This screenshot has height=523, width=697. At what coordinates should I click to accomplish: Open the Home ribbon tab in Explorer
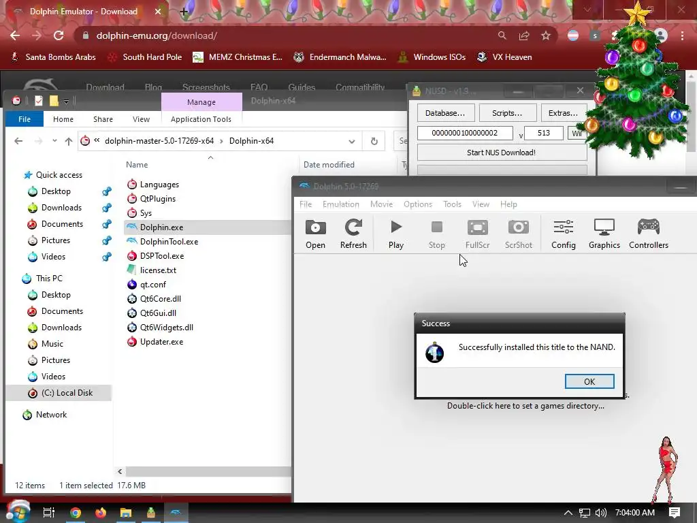63,119
